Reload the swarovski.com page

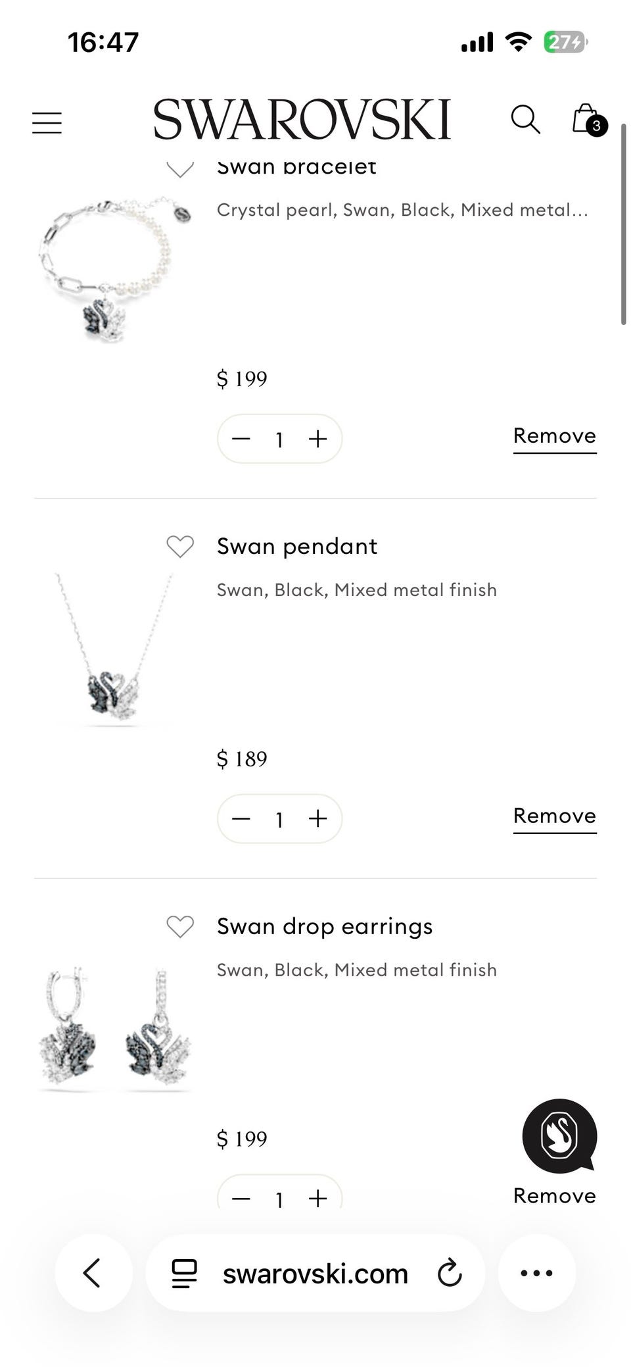[x=450, y=1273]
